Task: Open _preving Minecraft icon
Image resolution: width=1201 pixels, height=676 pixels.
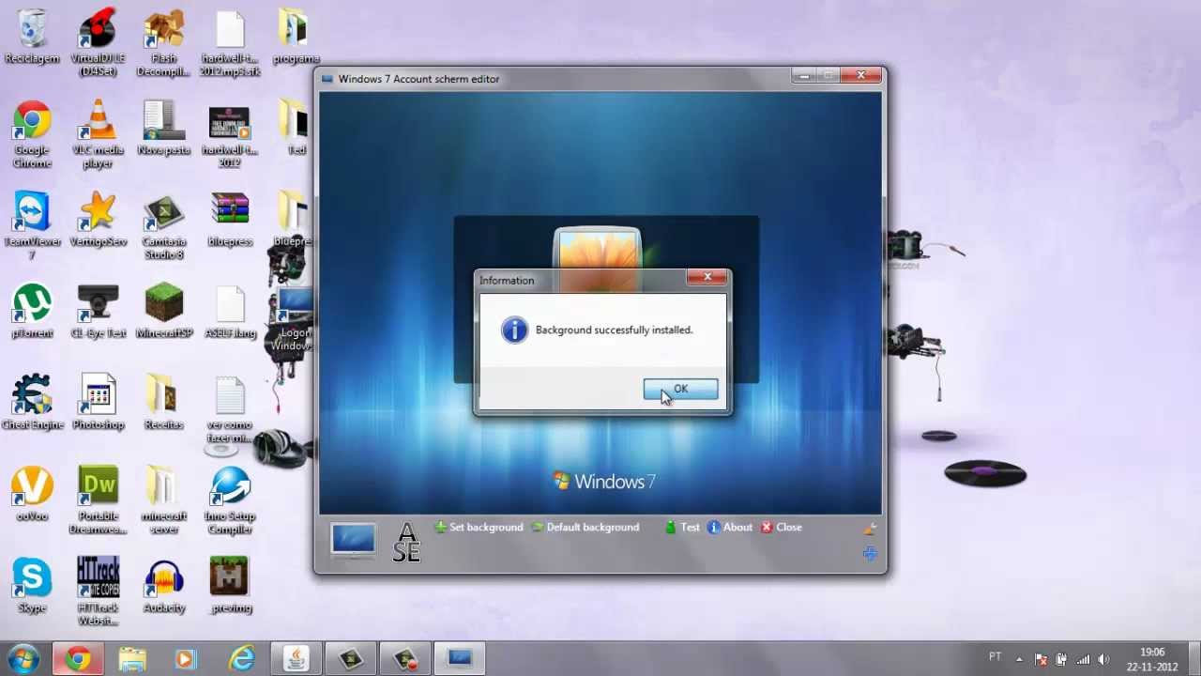Action: click(230, 586)
